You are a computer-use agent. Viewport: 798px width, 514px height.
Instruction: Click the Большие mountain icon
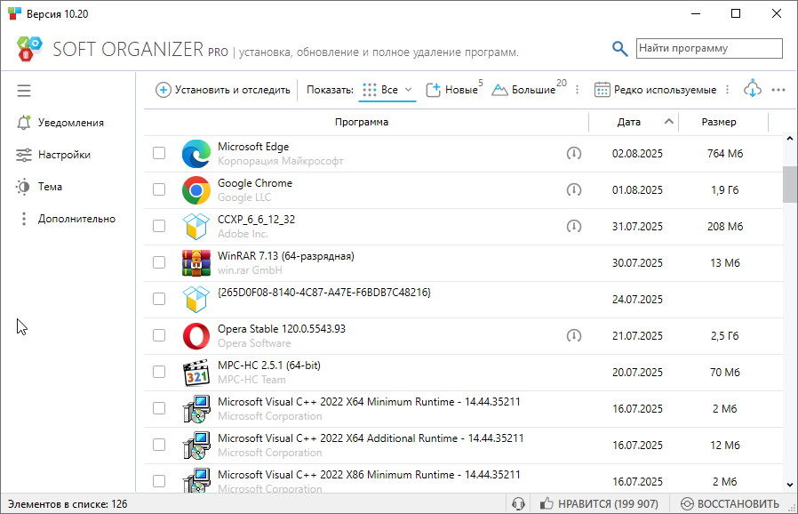[x=499, y=90]
